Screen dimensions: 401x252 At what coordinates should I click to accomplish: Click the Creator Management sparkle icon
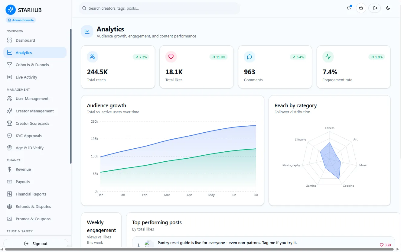(10, 111)
